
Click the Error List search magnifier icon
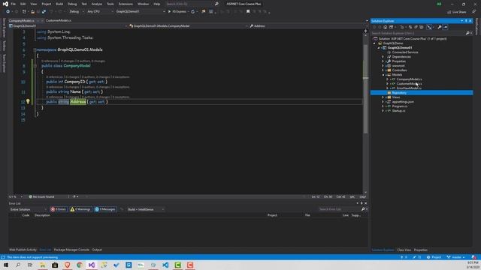pos(363,209)
